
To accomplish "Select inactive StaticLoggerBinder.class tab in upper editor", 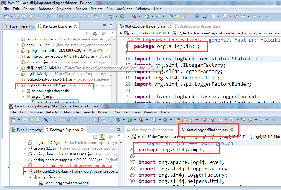I will pos(198,26).
